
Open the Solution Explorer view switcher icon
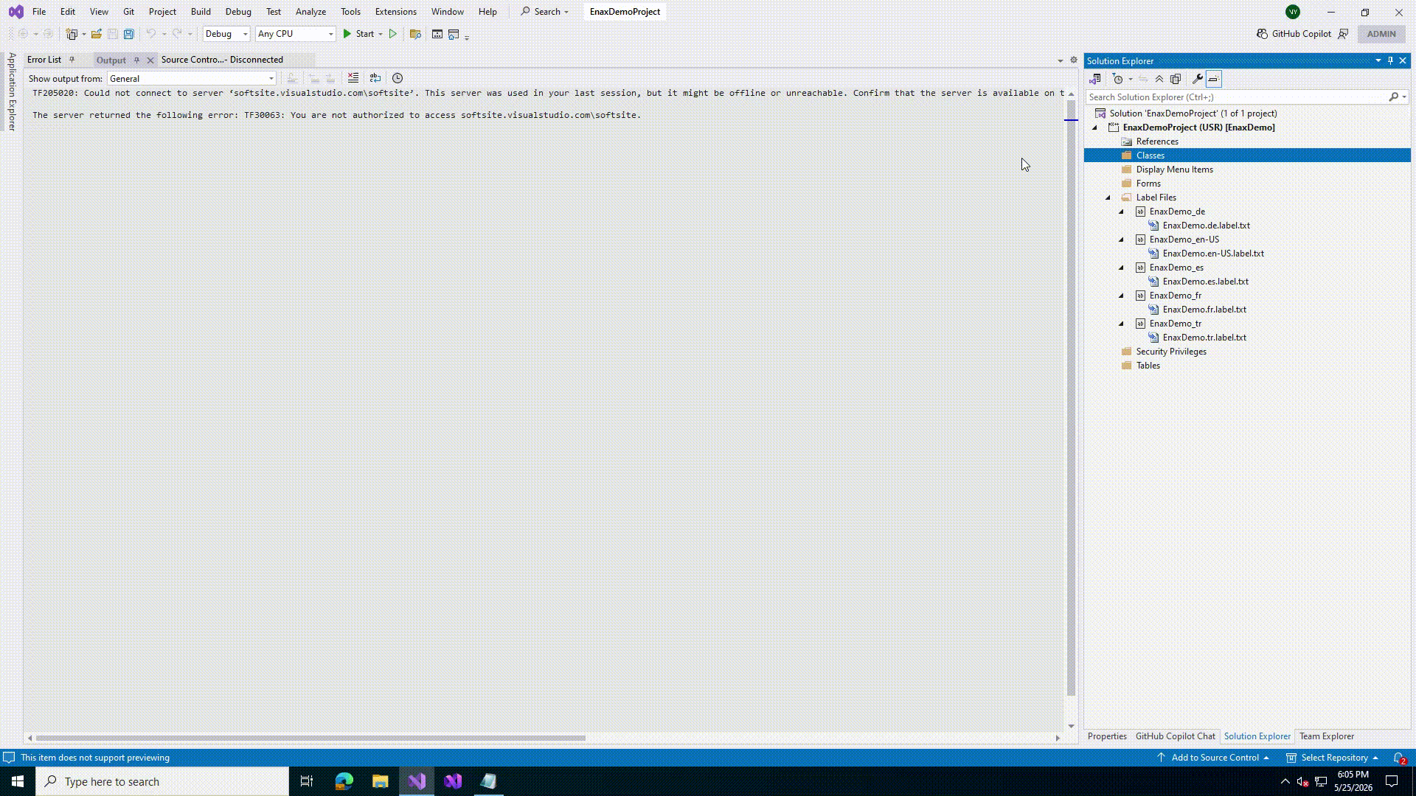[x=1095, y=79]
